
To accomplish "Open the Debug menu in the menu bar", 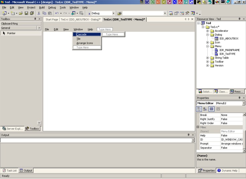I will tap(52, 8).
